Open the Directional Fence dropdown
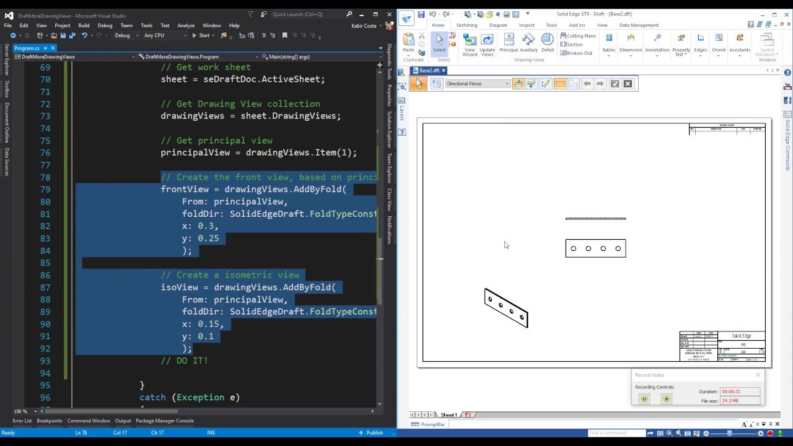The height and width of the screenshot is (446, 793). click(477, 84)
